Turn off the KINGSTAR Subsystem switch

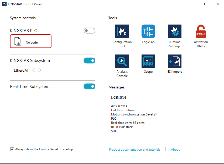[89, 61]
